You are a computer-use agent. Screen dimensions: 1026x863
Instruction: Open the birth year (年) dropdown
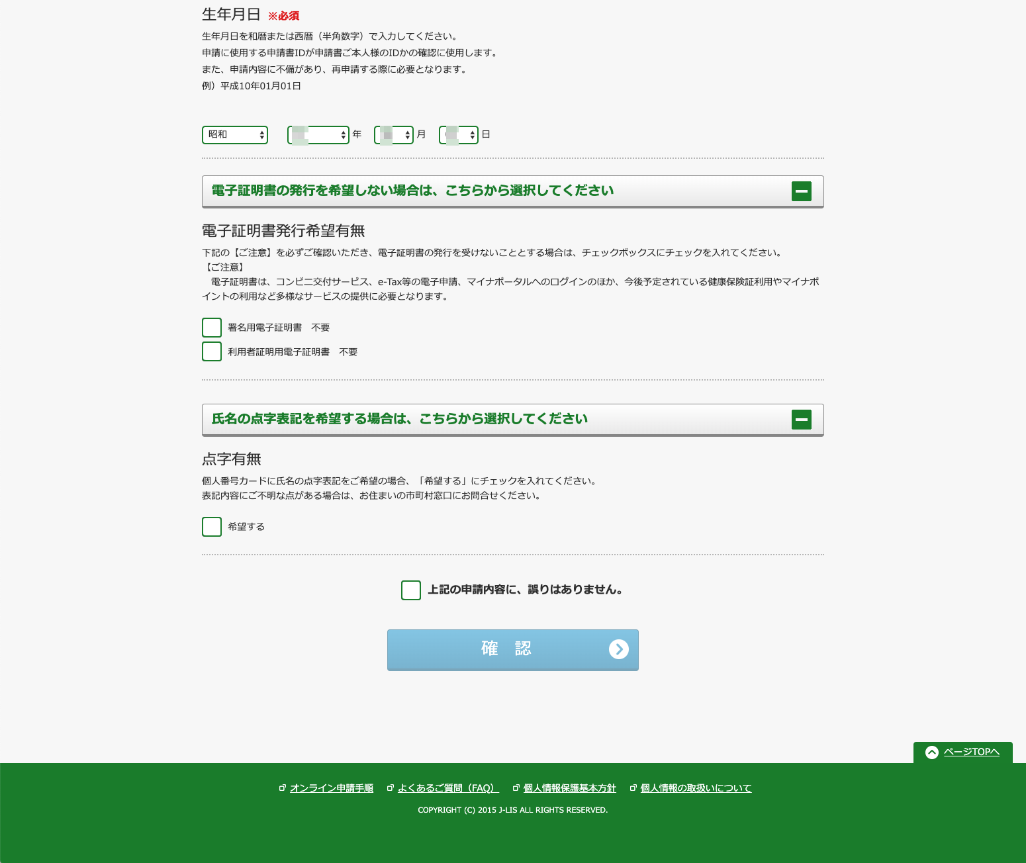coord(318,135)
